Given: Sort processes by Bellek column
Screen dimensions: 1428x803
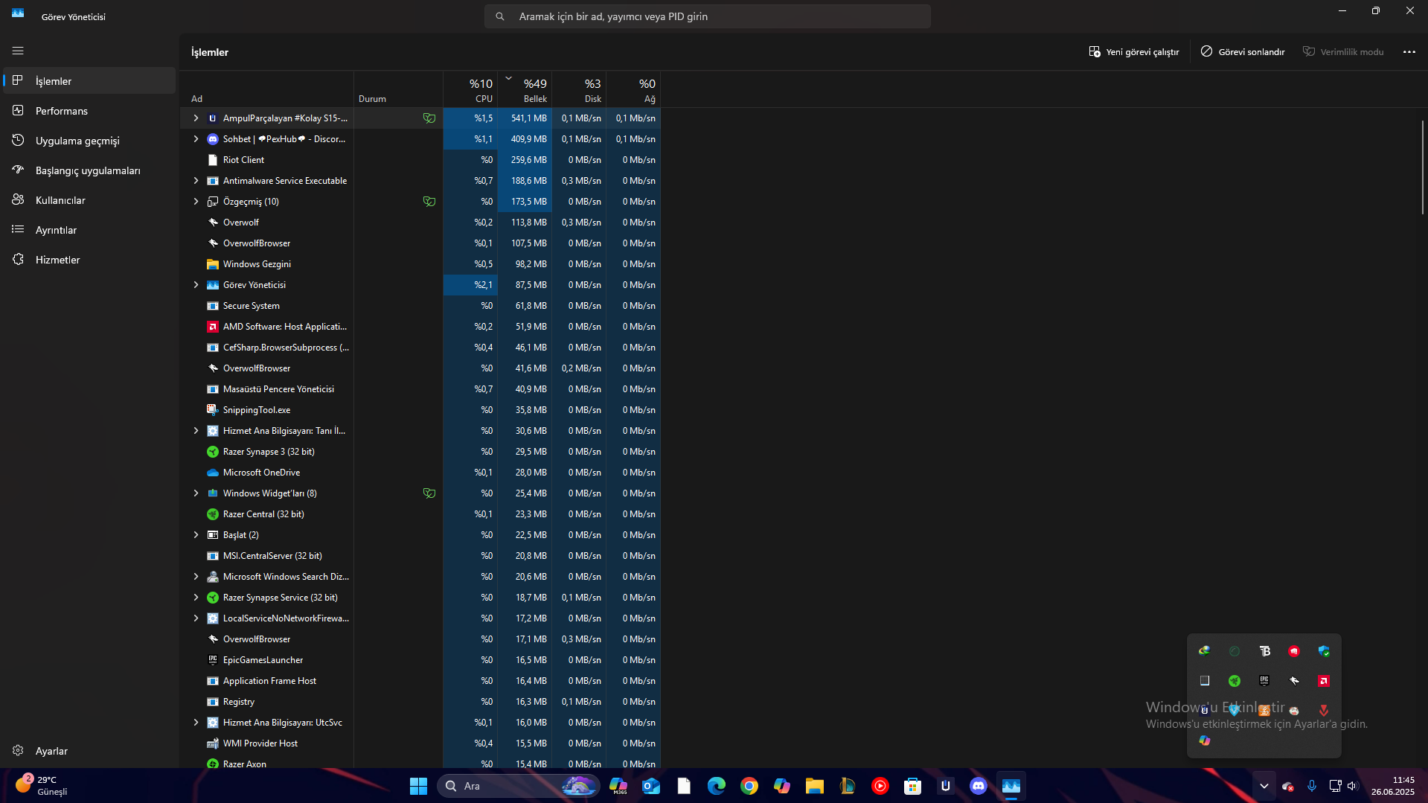Looking at the screenshot, I should 525,89.
